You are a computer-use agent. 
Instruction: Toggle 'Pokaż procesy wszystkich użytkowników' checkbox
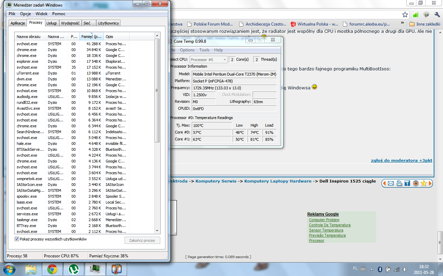coord(17,239)
